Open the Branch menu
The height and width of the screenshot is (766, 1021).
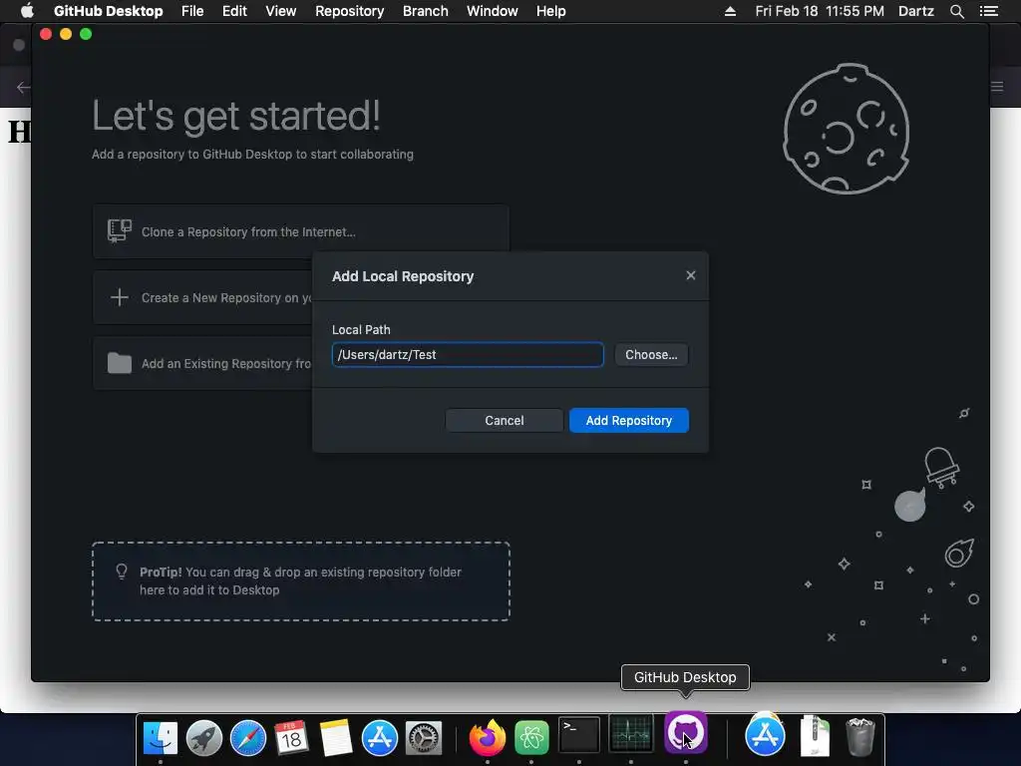(x=425, y=11)
